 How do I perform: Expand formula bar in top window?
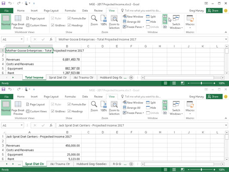[226, 39]
